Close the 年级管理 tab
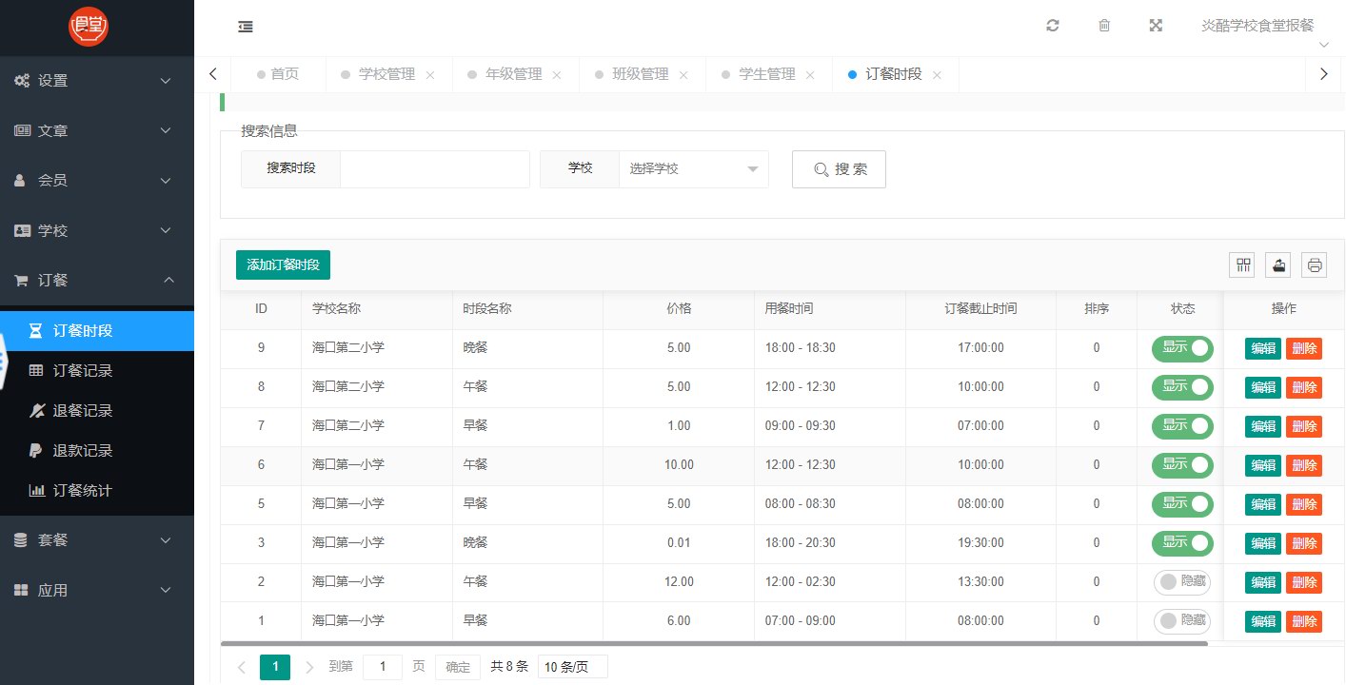The height and width of the screenshot is (685, 1346). (557, 75)
